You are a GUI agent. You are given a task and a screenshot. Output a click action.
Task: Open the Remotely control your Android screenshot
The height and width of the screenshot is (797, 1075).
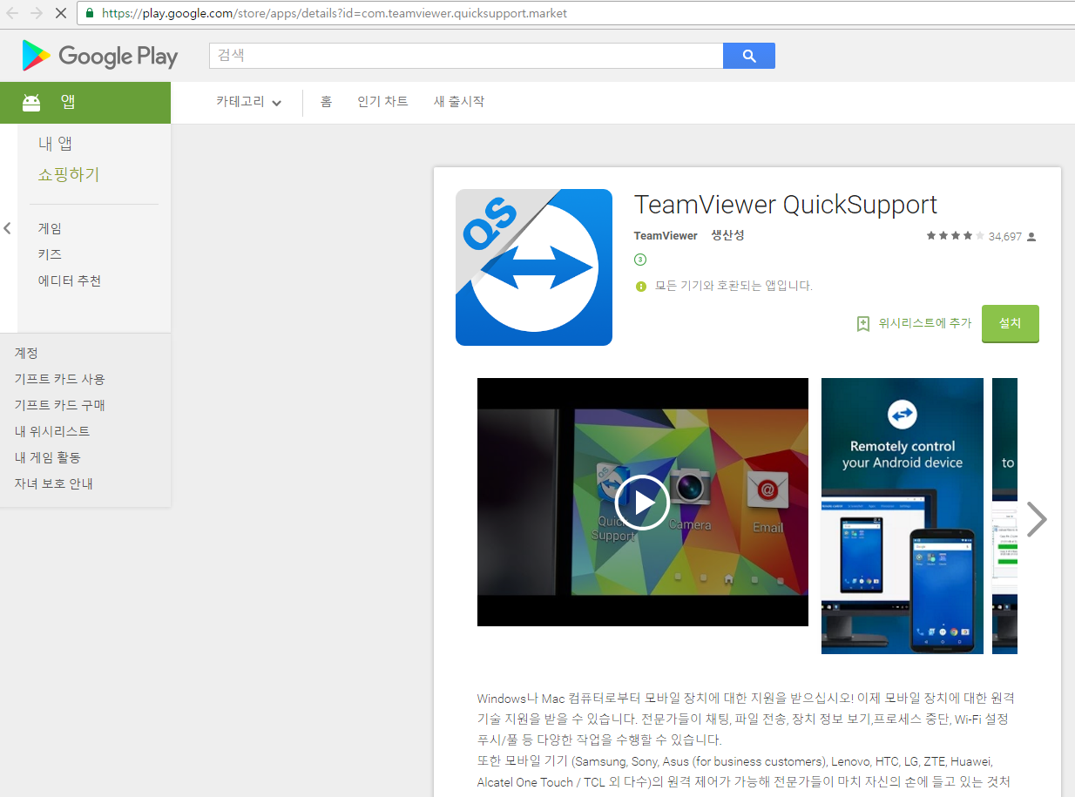(x=903, y=516)
